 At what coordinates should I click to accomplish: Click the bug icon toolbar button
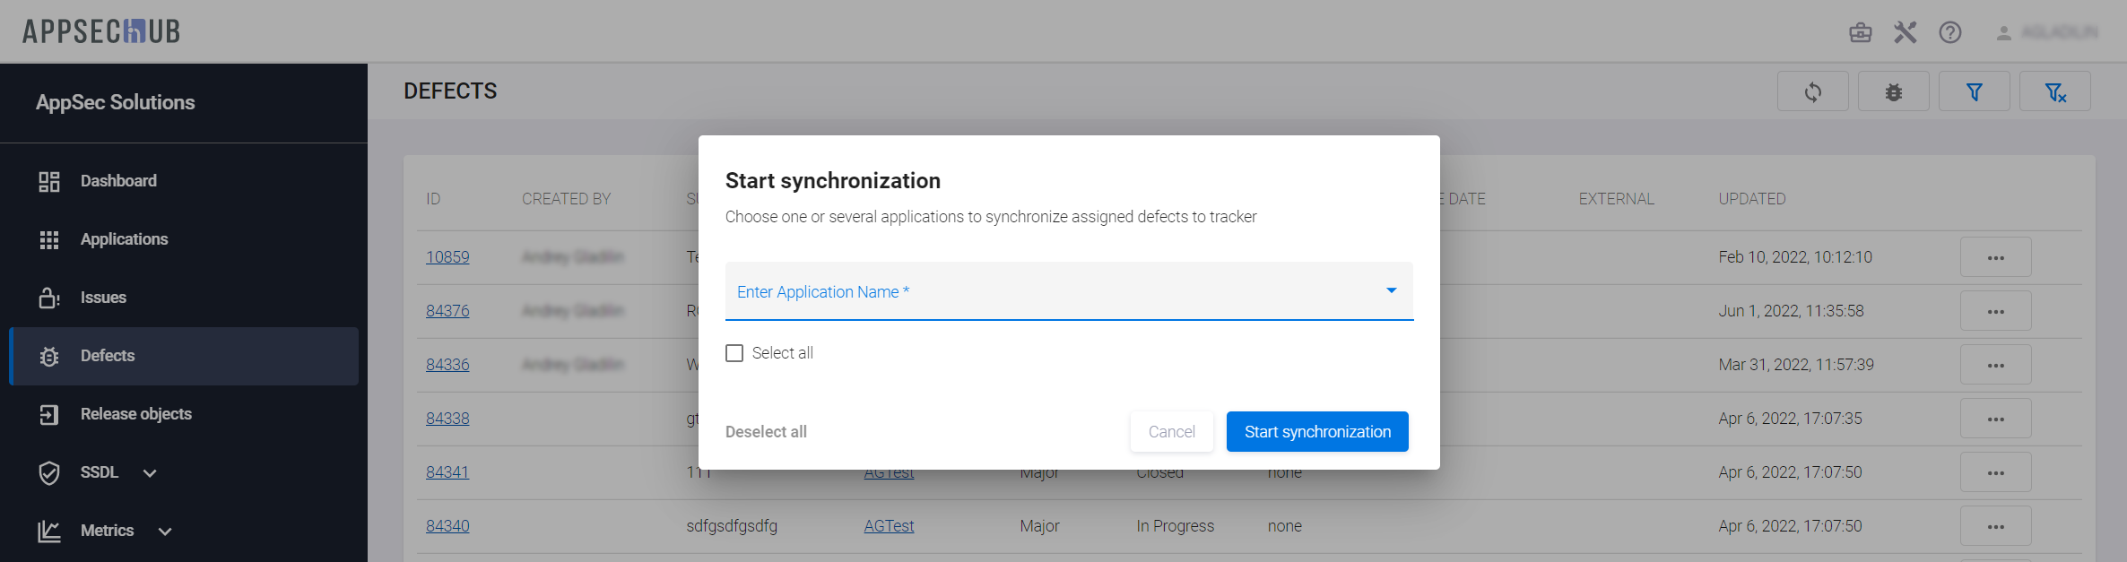[x=1893, y=92]
